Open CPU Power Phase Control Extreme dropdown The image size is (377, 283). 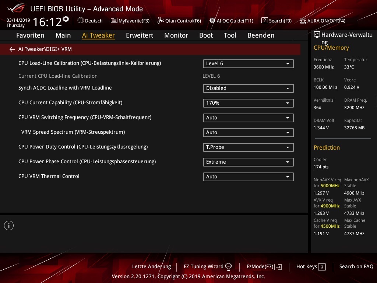(249, 162)
